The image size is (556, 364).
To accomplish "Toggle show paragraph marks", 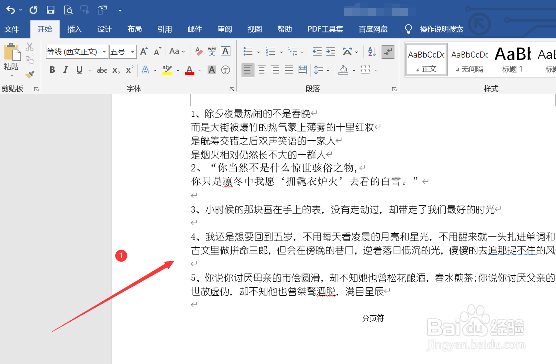I will [388, 52].
